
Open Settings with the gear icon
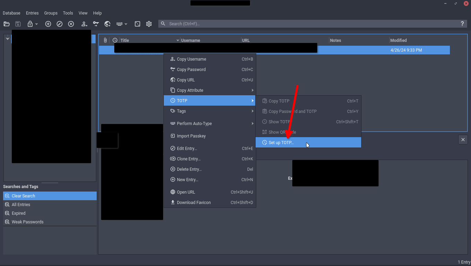click(149, 24)
